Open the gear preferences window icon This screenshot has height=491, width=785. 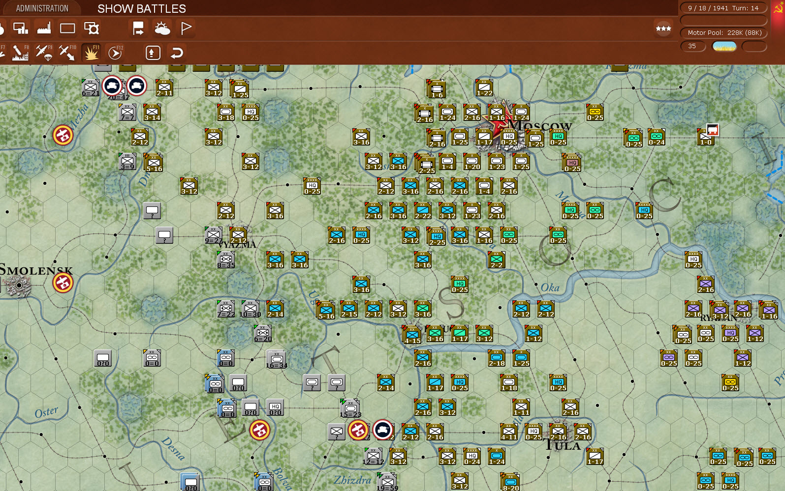92,29
